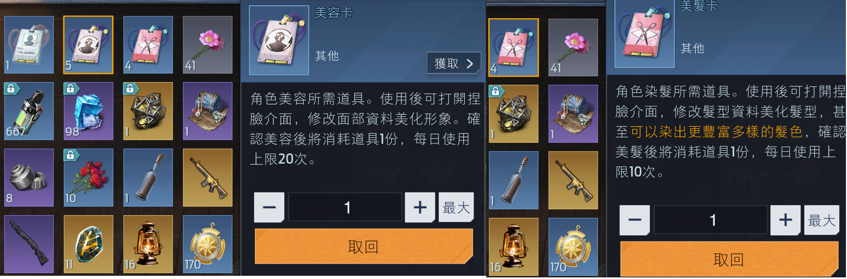Image resolution: width=847 pixels, height=279 pixels.
Task: Click 最大 in the hair card panel
Action: (x=821, y=220)
